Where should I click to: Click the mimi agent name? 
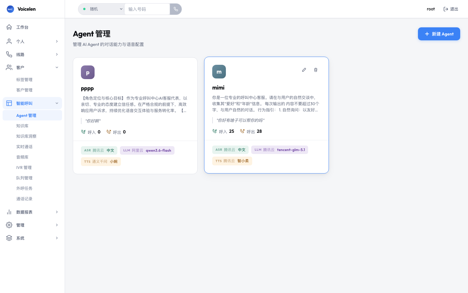pyautogui.click(x=218, y=88)
